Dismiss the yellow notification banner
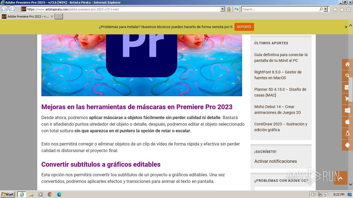The image size is (353, 198). 346,27
